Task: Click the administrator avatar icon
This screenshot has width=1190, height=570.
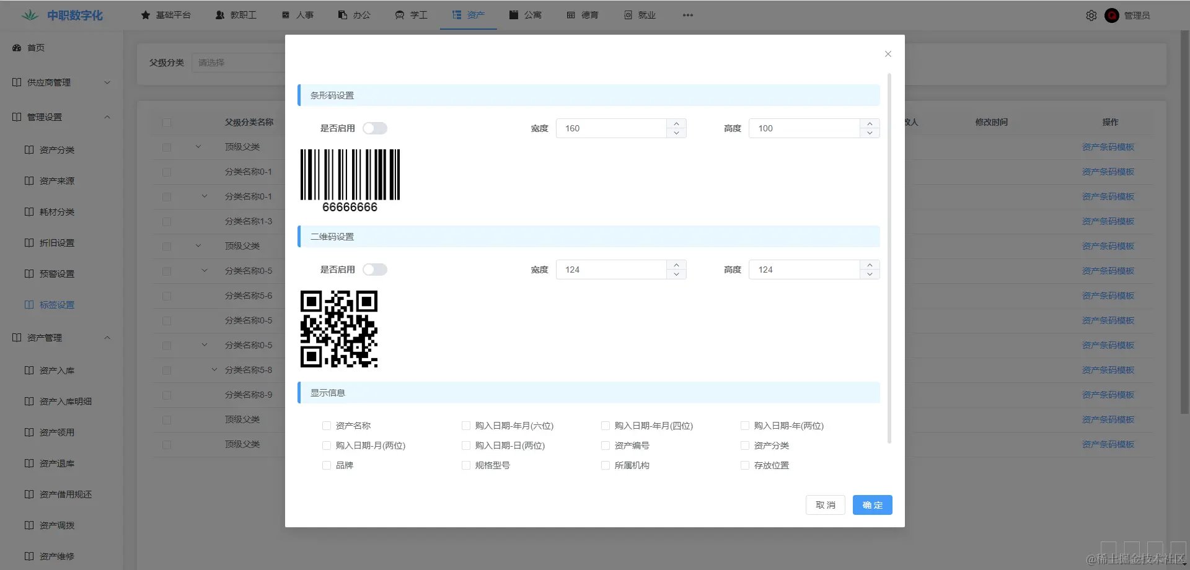Action: (1112, 15)
